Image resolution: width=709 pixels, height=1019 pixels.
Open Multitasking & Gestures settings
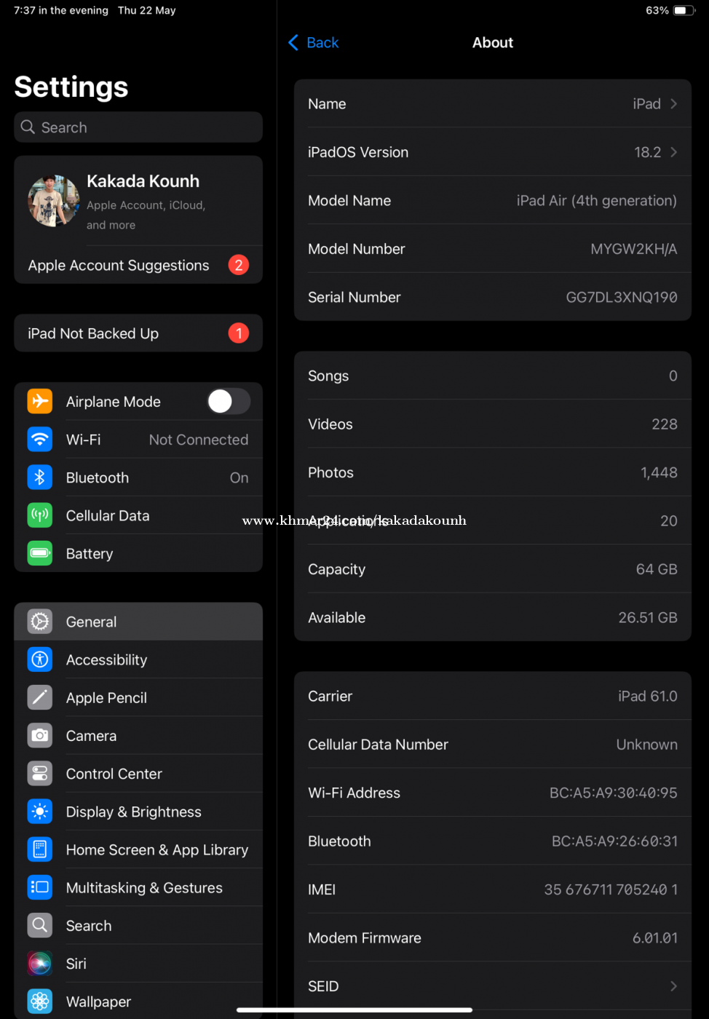coord(138,887)
